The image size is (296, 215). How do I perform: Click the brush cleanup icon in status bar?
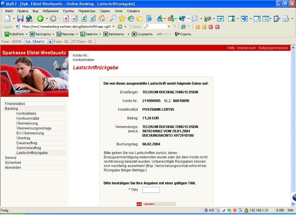[223, 210]
